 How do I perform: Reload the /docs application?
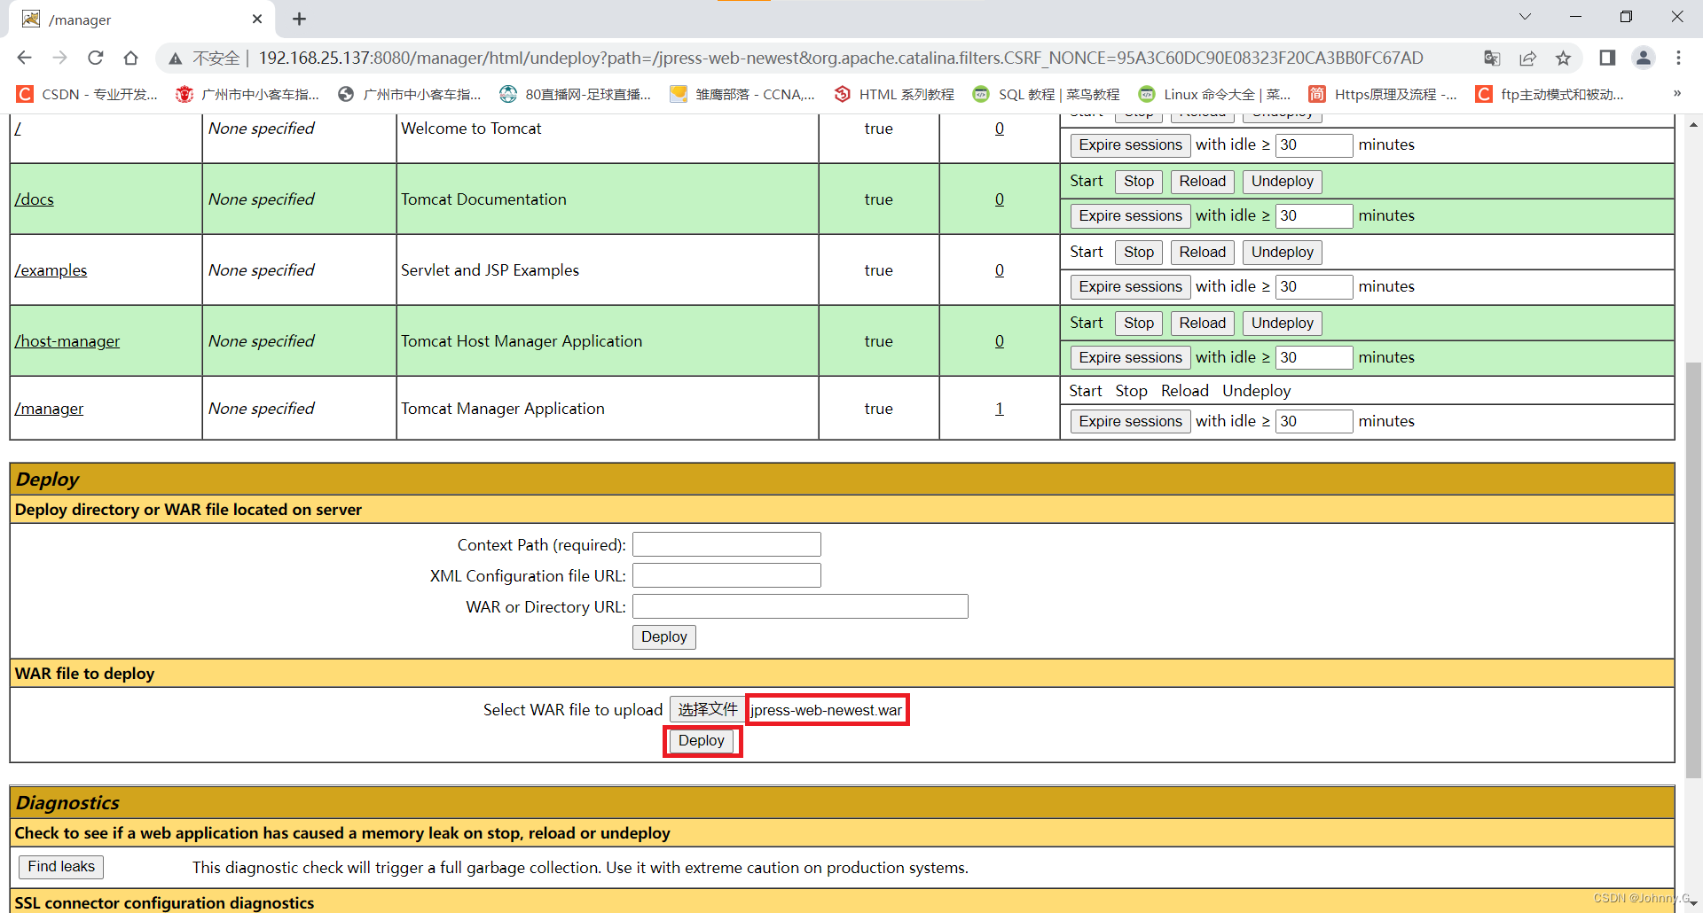(x=1202, y=181)
